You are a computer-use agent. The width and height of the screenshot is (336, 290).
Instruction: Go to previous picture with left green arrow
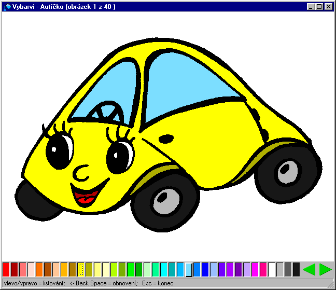309,269
